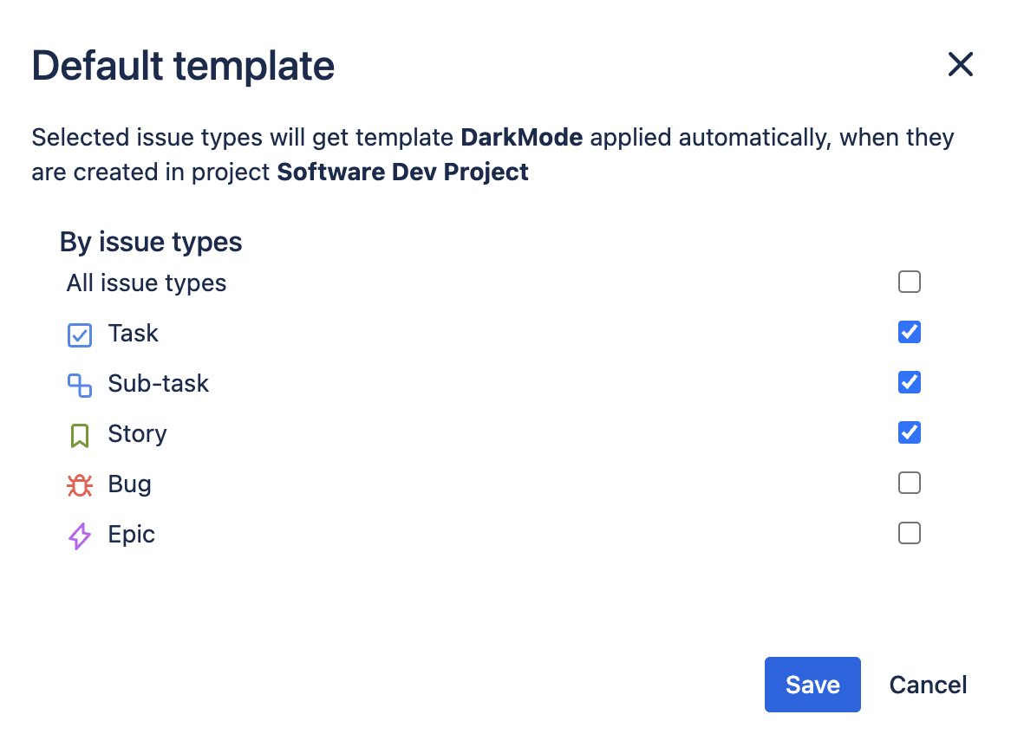Check the Epic checkbox

coord(909,533)
